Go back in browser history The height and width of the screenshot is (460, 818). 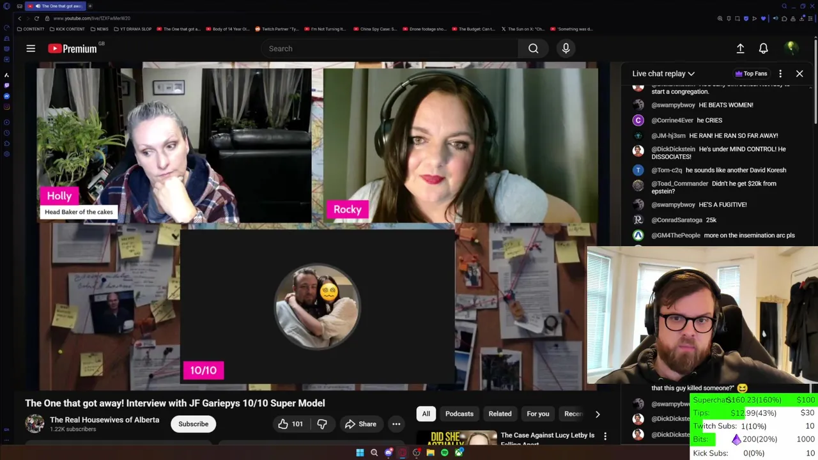(x=19, y=19)
